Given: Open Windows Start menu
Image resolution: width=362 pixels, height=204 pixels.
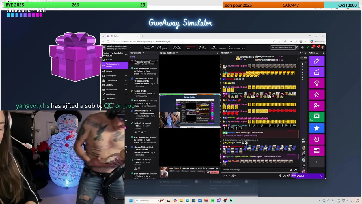Looking at the screenshot, I should 131,201.
